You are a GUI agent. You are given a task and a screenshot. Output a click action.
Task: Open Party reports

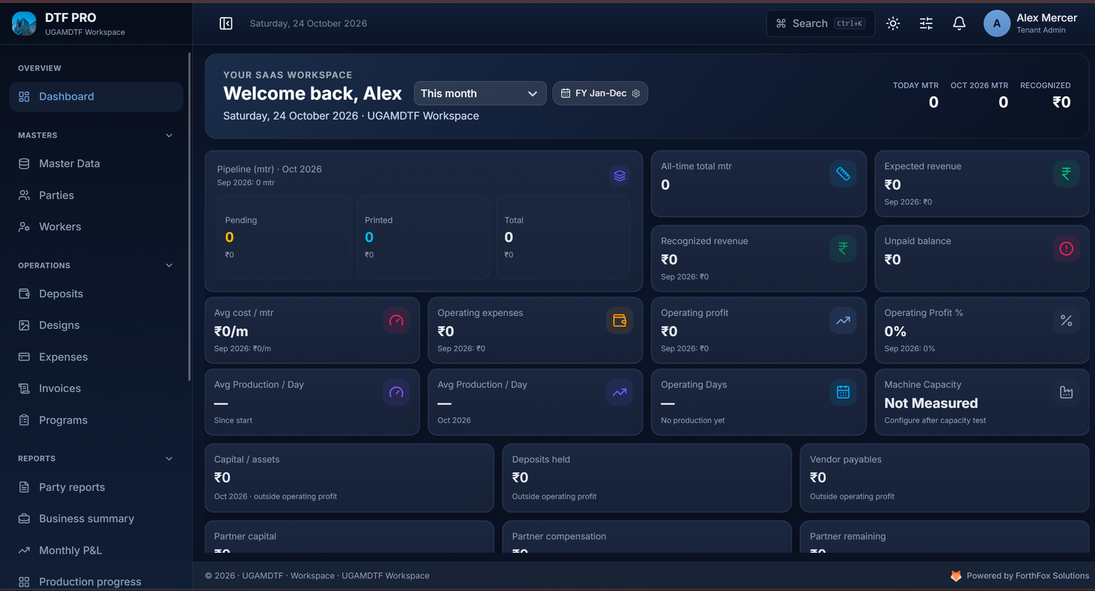coord(96,487)
